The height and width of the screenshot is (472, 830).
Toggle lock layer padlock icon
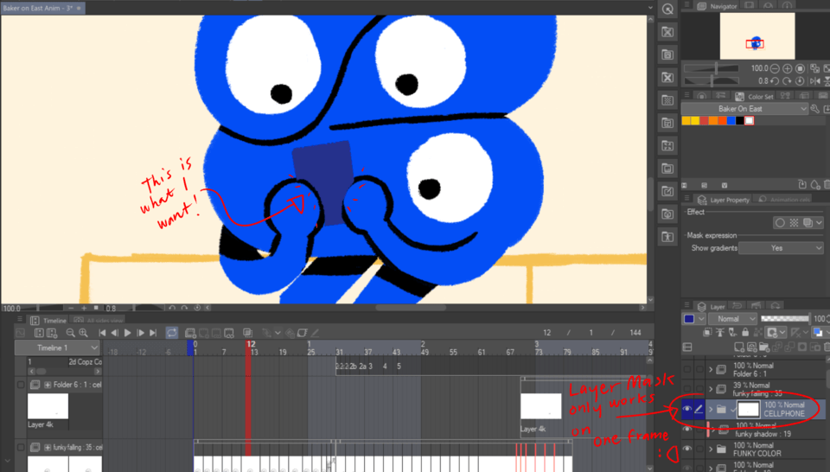click(x=745, y=332)
